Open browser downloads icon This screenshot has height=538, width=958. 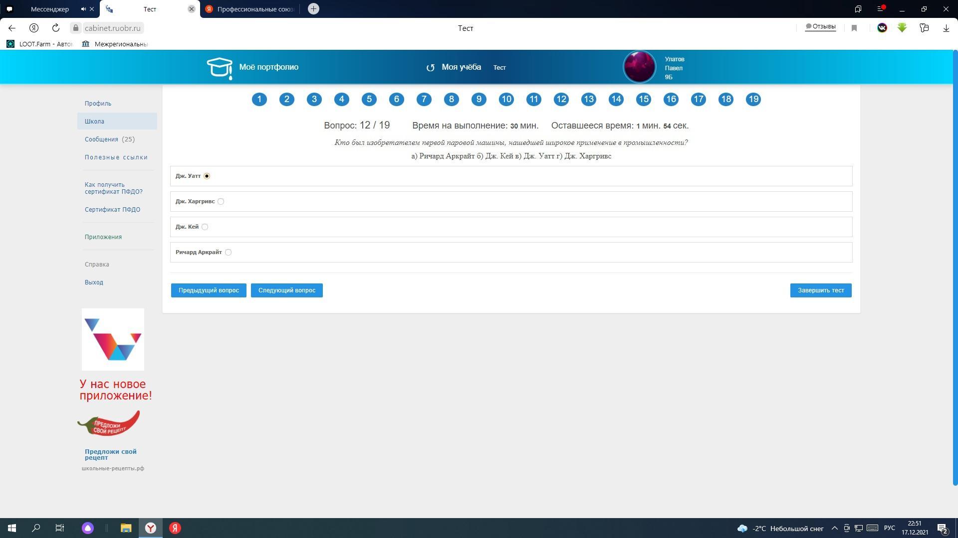(946, 28)
